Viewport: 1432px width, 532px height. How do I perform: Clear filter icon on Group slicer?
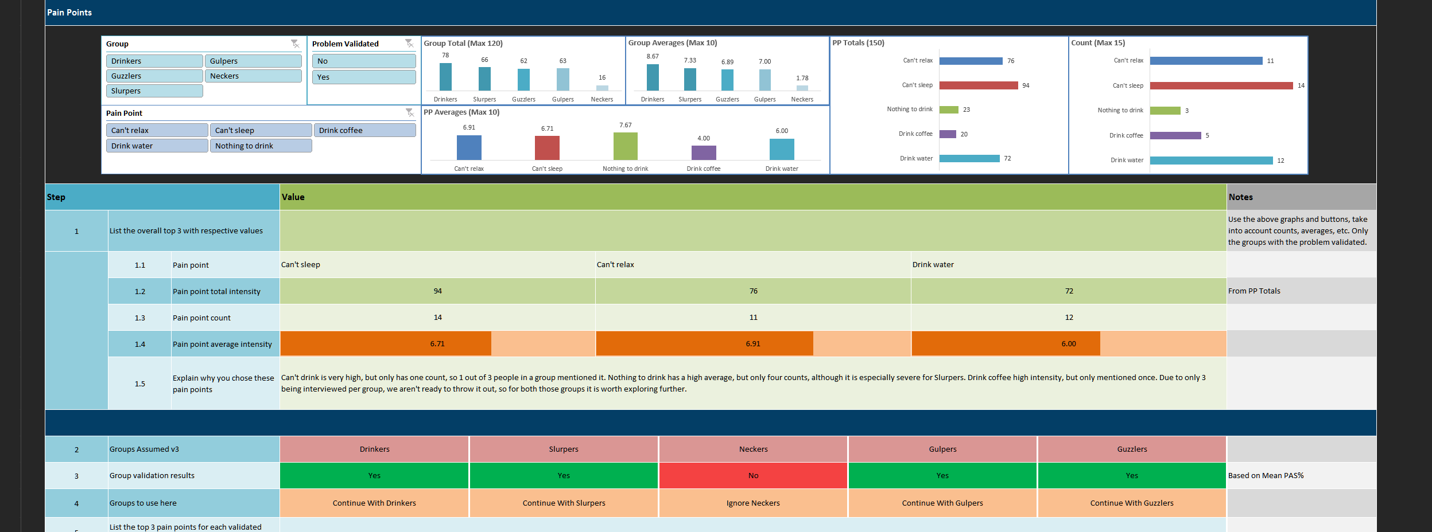pos(295,44)
